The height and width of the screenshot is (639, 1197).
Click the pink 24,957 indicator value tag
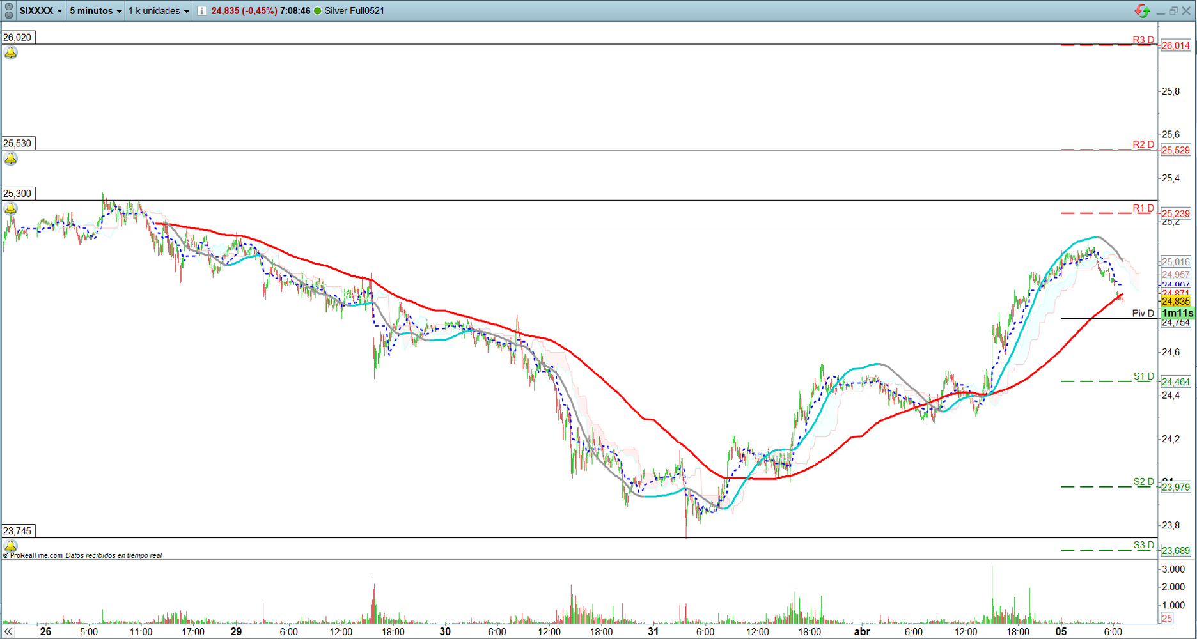[x=1176, y=275]
